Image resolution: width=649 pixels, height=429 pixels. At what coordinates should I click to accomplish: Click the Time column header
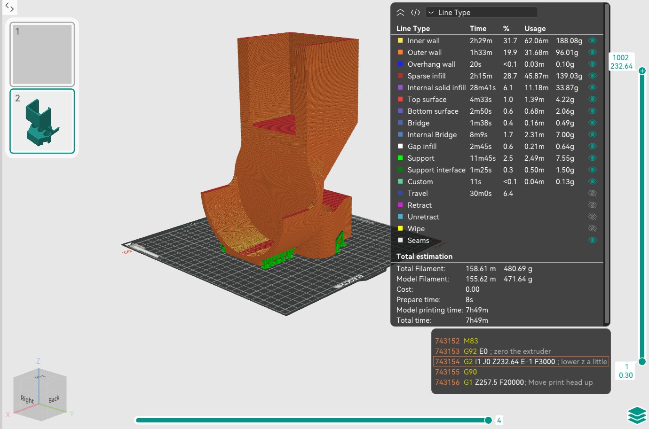pos(478,29)
